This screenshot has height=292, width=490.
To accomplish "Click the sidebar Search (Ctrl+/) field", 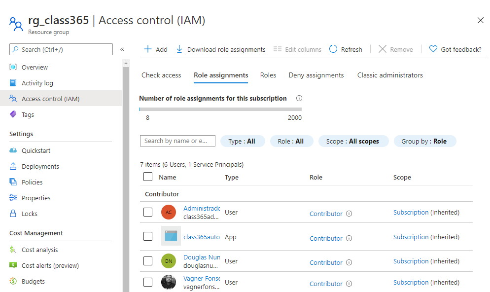I will (61, 49).
